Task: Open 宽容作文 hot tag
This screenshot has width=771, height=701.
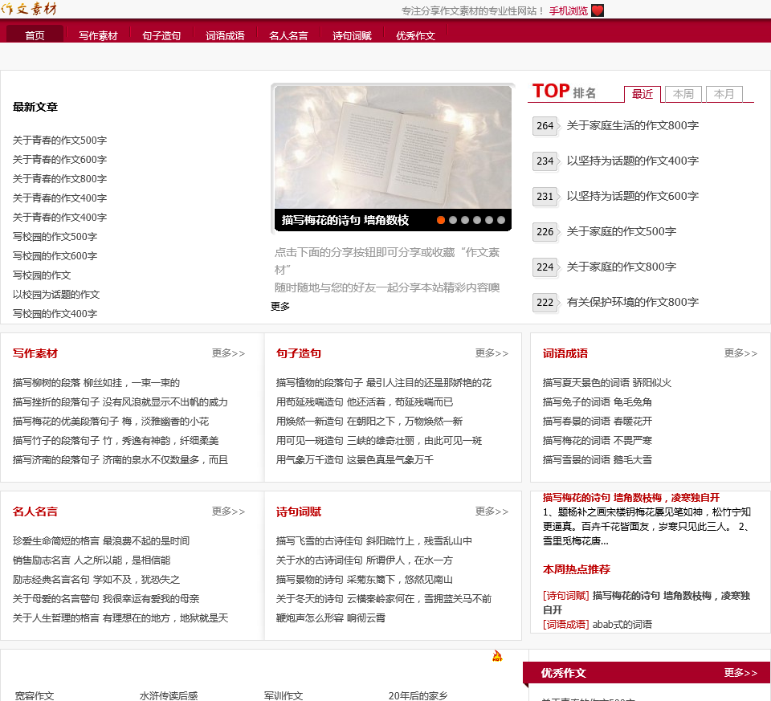Action: (x=35, y=695)
